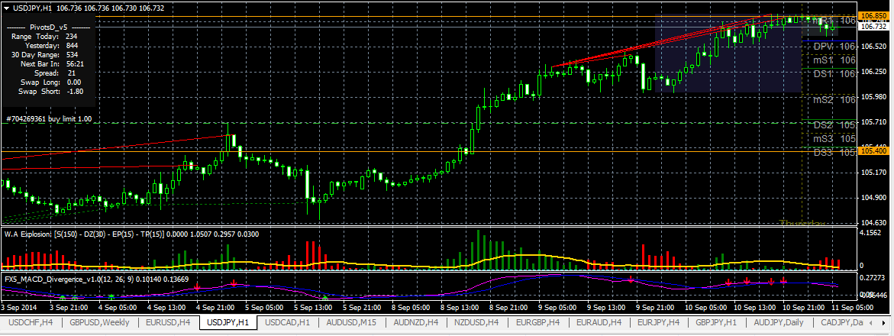Switch to the EURAUD,H4 chart tab
Image resolution: width=894 pixels, height=336 pixels.
click(x=599, y=322)
